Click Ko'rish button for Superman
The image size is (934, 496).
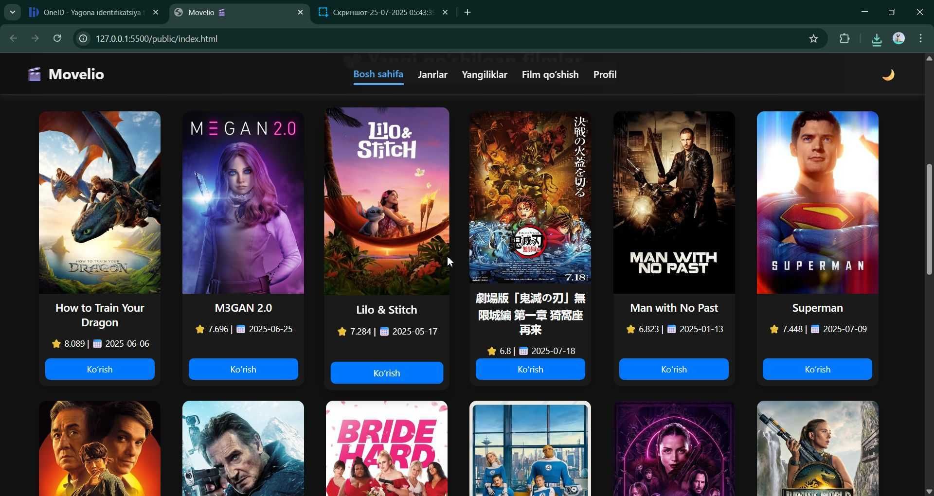point(817,369)
